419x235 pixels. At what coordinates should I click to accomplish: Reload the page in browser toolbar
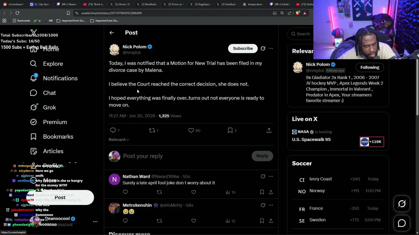coord(17,13)
